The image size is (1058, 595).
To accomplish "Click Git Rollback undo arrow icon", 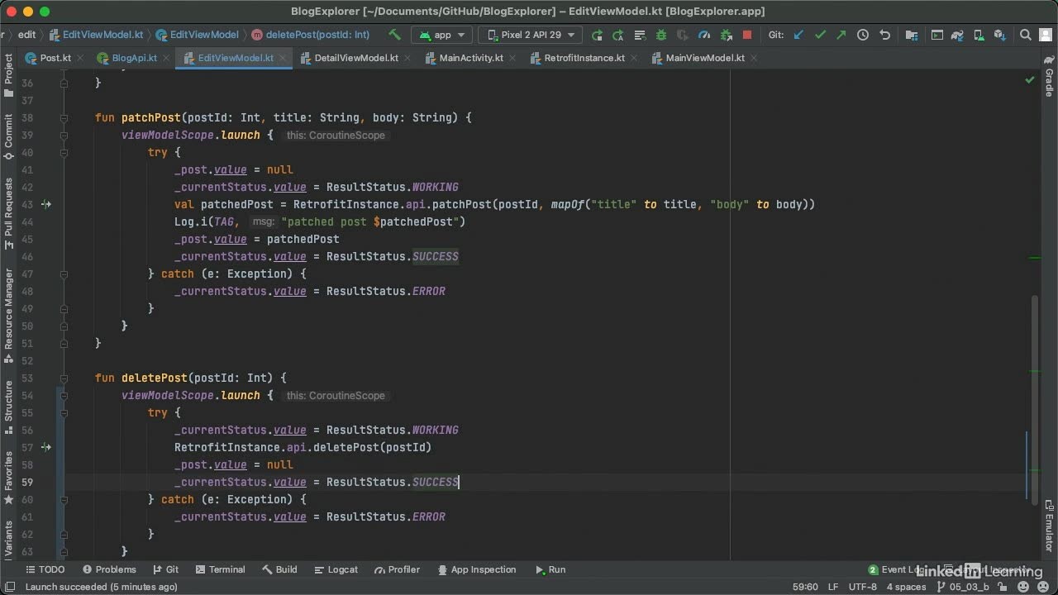I will tap(884, 35).
